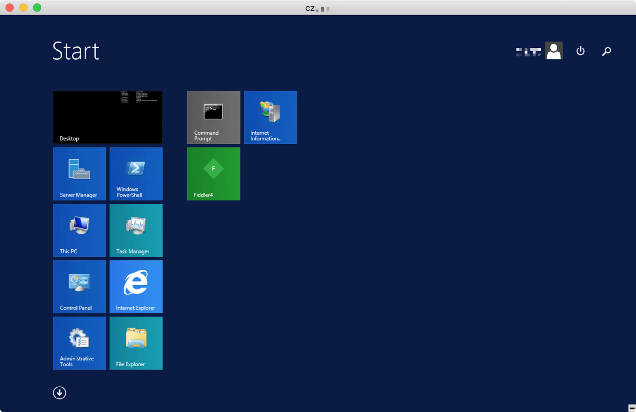Click the pixelated user name text

529,52
